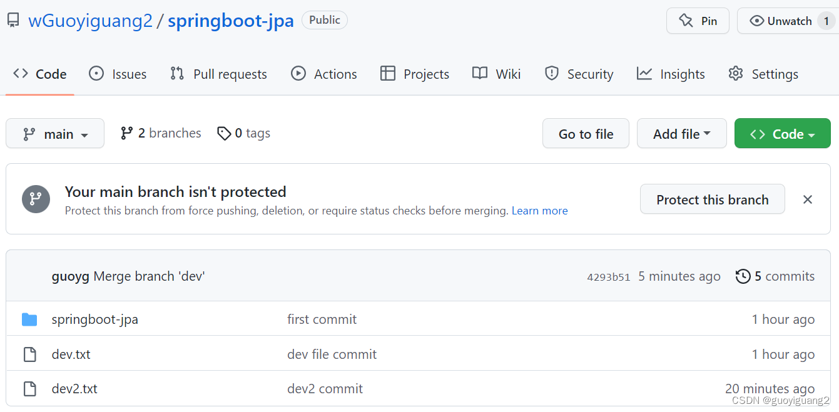The width and height of the screenshot is (839, 412).
Task: Click 'Your main branch isn't protected' heading
Action: 176,191
